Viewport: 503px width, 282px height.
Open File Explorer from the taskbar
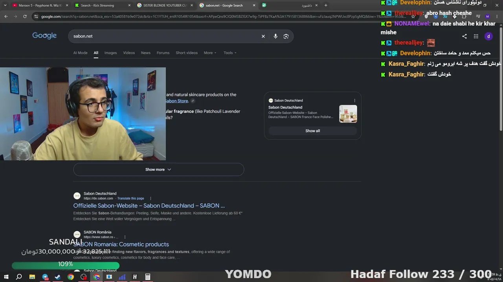click(x=32, y=277)
